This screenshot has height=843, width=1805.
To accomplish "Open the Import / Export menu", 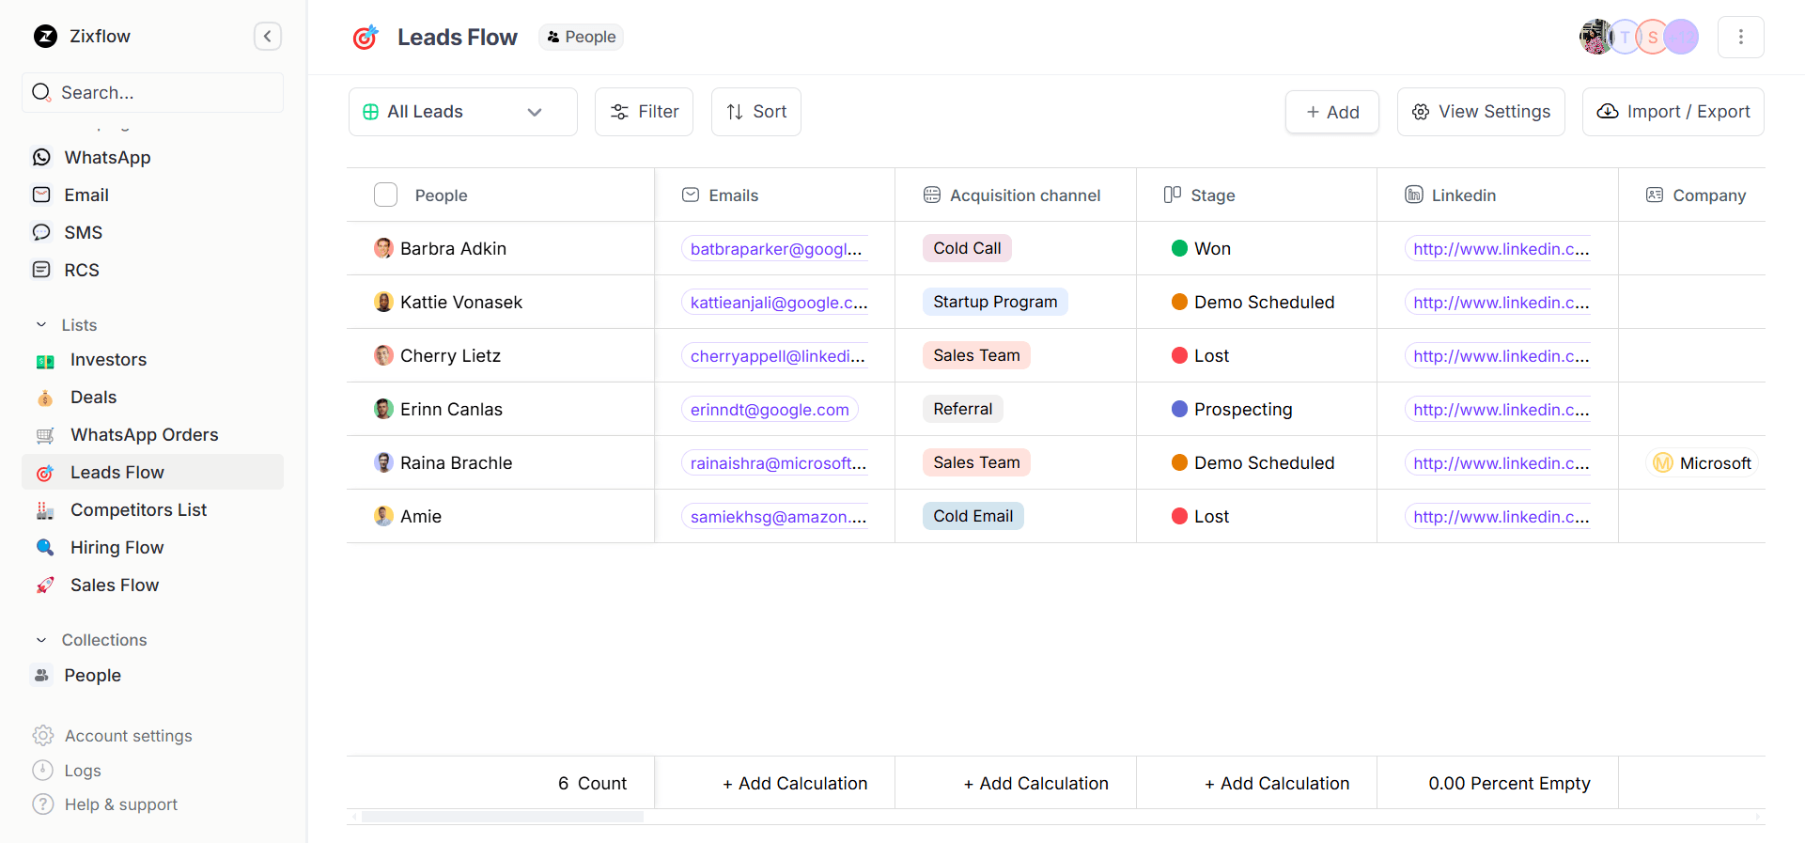I will point(1673,112).
